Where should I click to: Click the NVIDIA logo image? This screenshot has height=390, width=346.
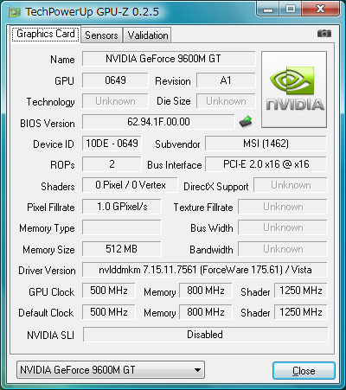tap(294, 89)
